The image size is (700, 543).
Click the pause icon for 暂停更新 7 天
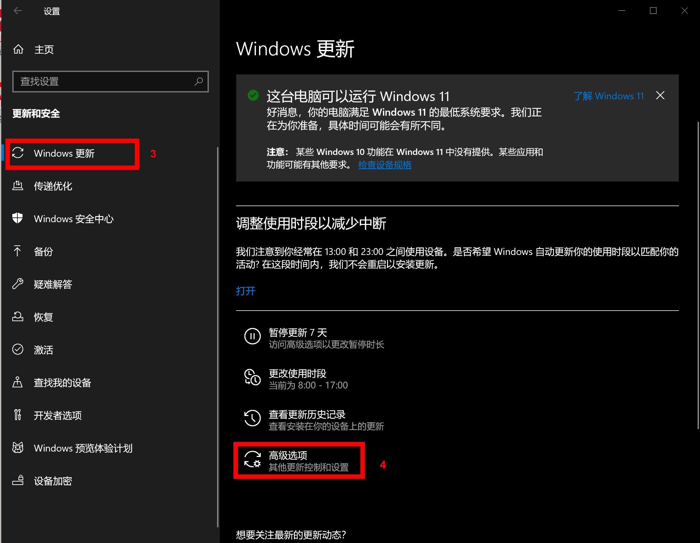coord(253,337)
